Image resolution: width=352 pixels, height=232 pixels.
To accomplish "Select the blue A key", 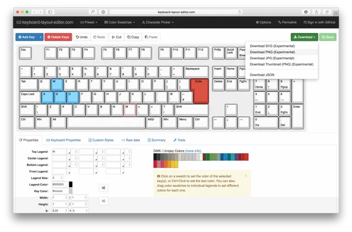I will [x=48, y=97].
